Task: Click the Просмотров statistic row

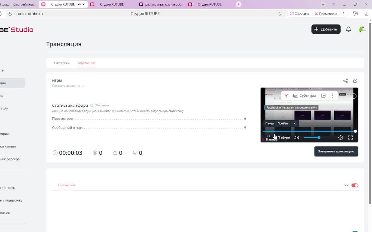Action: pos(149,119)
